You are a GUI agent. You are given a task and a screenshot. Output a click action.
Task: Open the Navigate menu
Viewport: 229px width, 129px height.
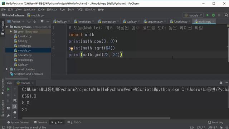(30, 10)
